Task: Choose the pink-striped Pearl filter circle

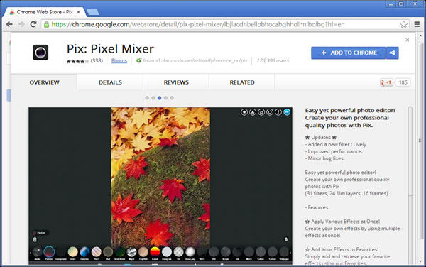Action: (x=96, y=252)
